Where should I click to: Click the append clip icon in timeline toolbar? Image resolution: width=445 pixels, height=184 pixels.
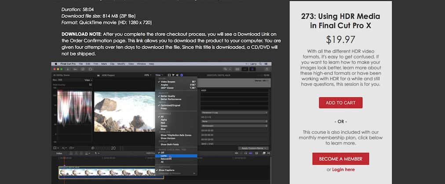(x=81, y=153)
